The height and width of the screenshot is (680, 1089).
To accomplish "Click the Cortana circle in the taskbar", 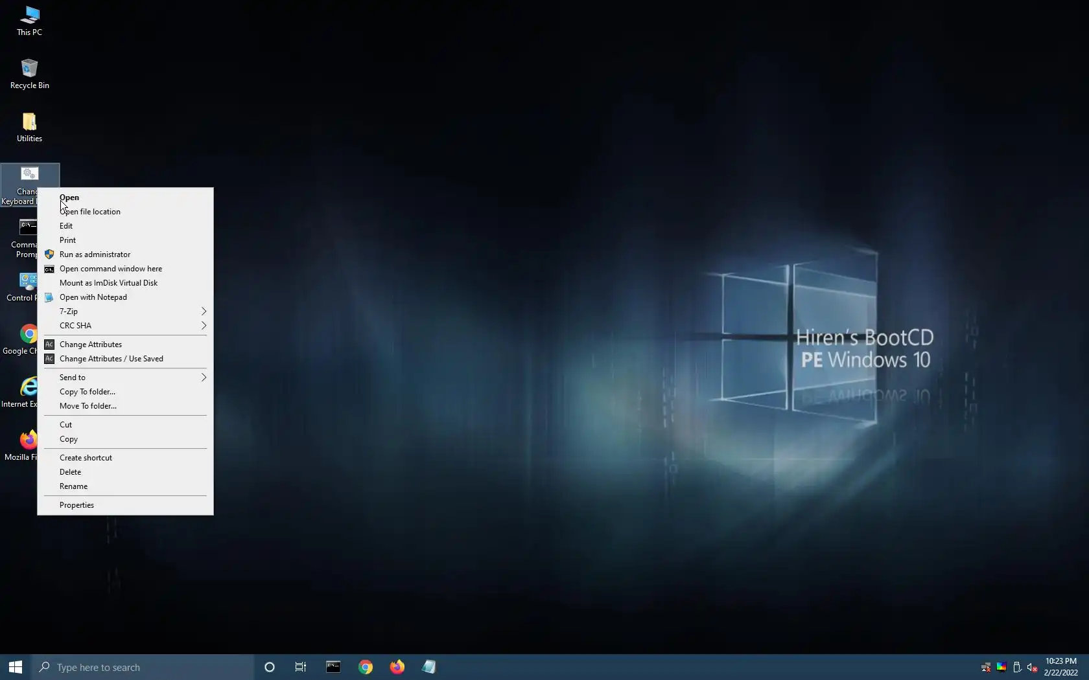I will pyautogui.click(x=270, y=667).
